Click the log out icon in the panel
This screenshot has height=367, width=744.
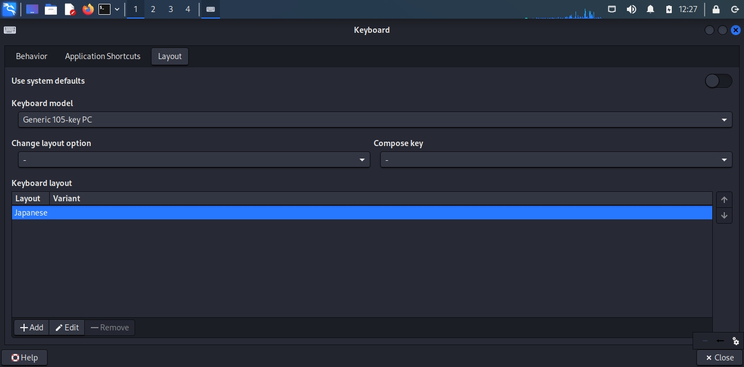[x=735, y=9]
